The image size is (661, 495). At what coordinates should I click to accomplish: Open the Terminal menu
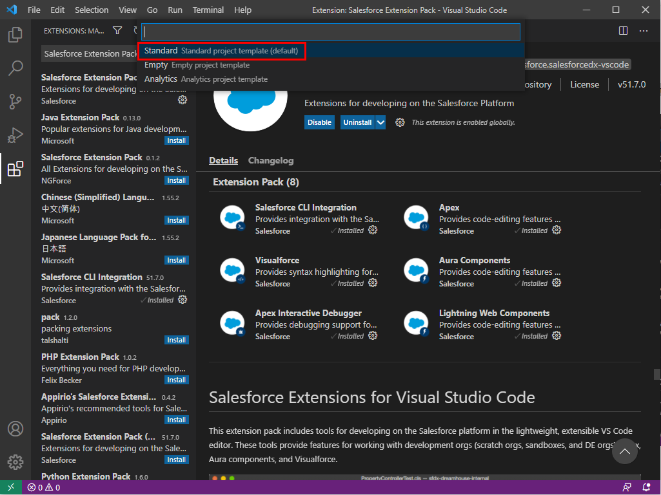tap(208, 10)
